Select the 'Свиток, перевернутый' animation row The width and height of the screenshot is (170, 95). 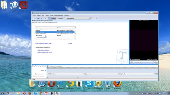coord(55,34)
